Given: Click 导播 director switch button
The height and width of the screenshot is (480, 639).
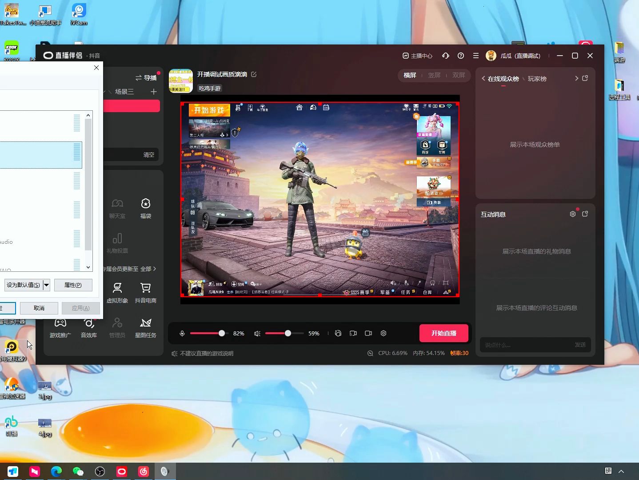Looking at the screenshot, I should (x=146, y=78).
